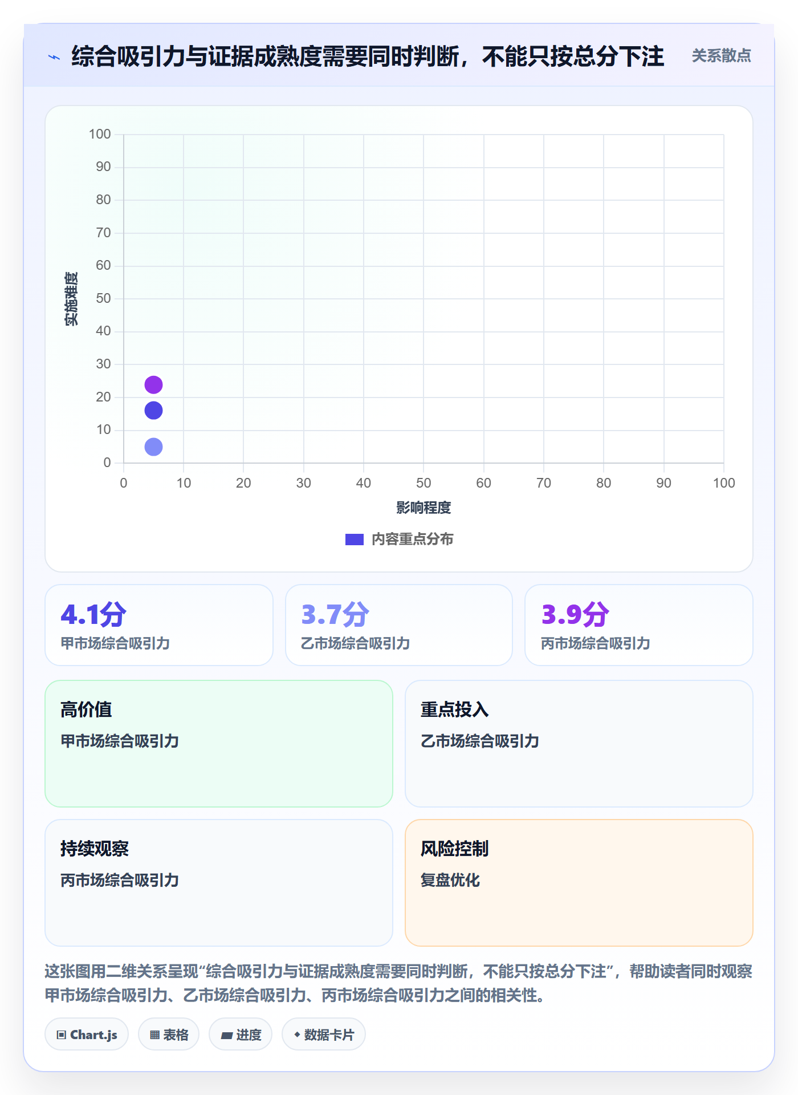The image size is (798, 1095).
Task: Click the legend color swatch for 内容重点分布
Action: [355, 540]
